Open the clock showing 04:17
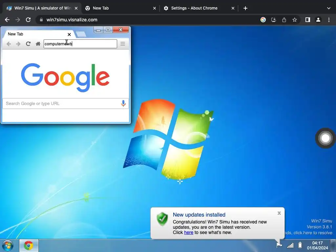The width and height of the screenshot is (336, 252). [x=317, y=245]
